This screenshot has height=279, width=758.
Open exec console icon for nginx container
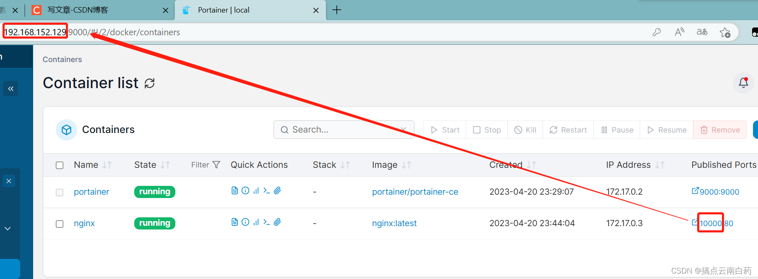point(266,222)
